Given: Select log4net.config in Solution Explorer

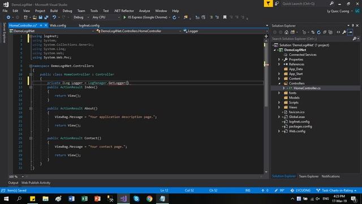Looking at the screenshot, I should tap(299, 122).
